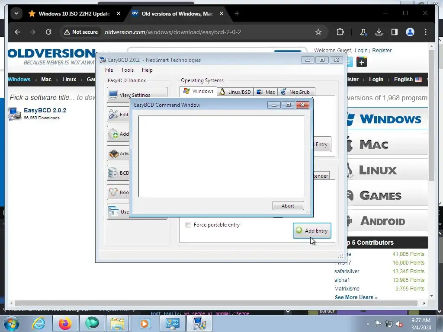Click Linux in the site navigation bar
Viewport: 443px width, 332px height.
pyautogui.click(x=69, y=80)
